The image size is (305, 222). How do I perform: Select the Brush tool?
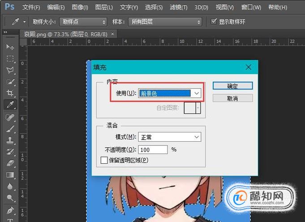10,129
